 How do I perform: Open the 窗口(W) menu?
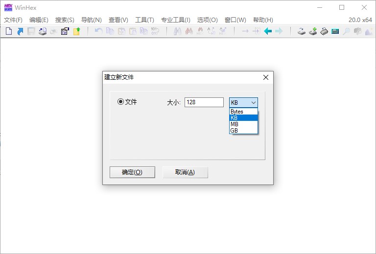(x=235, y=20)
